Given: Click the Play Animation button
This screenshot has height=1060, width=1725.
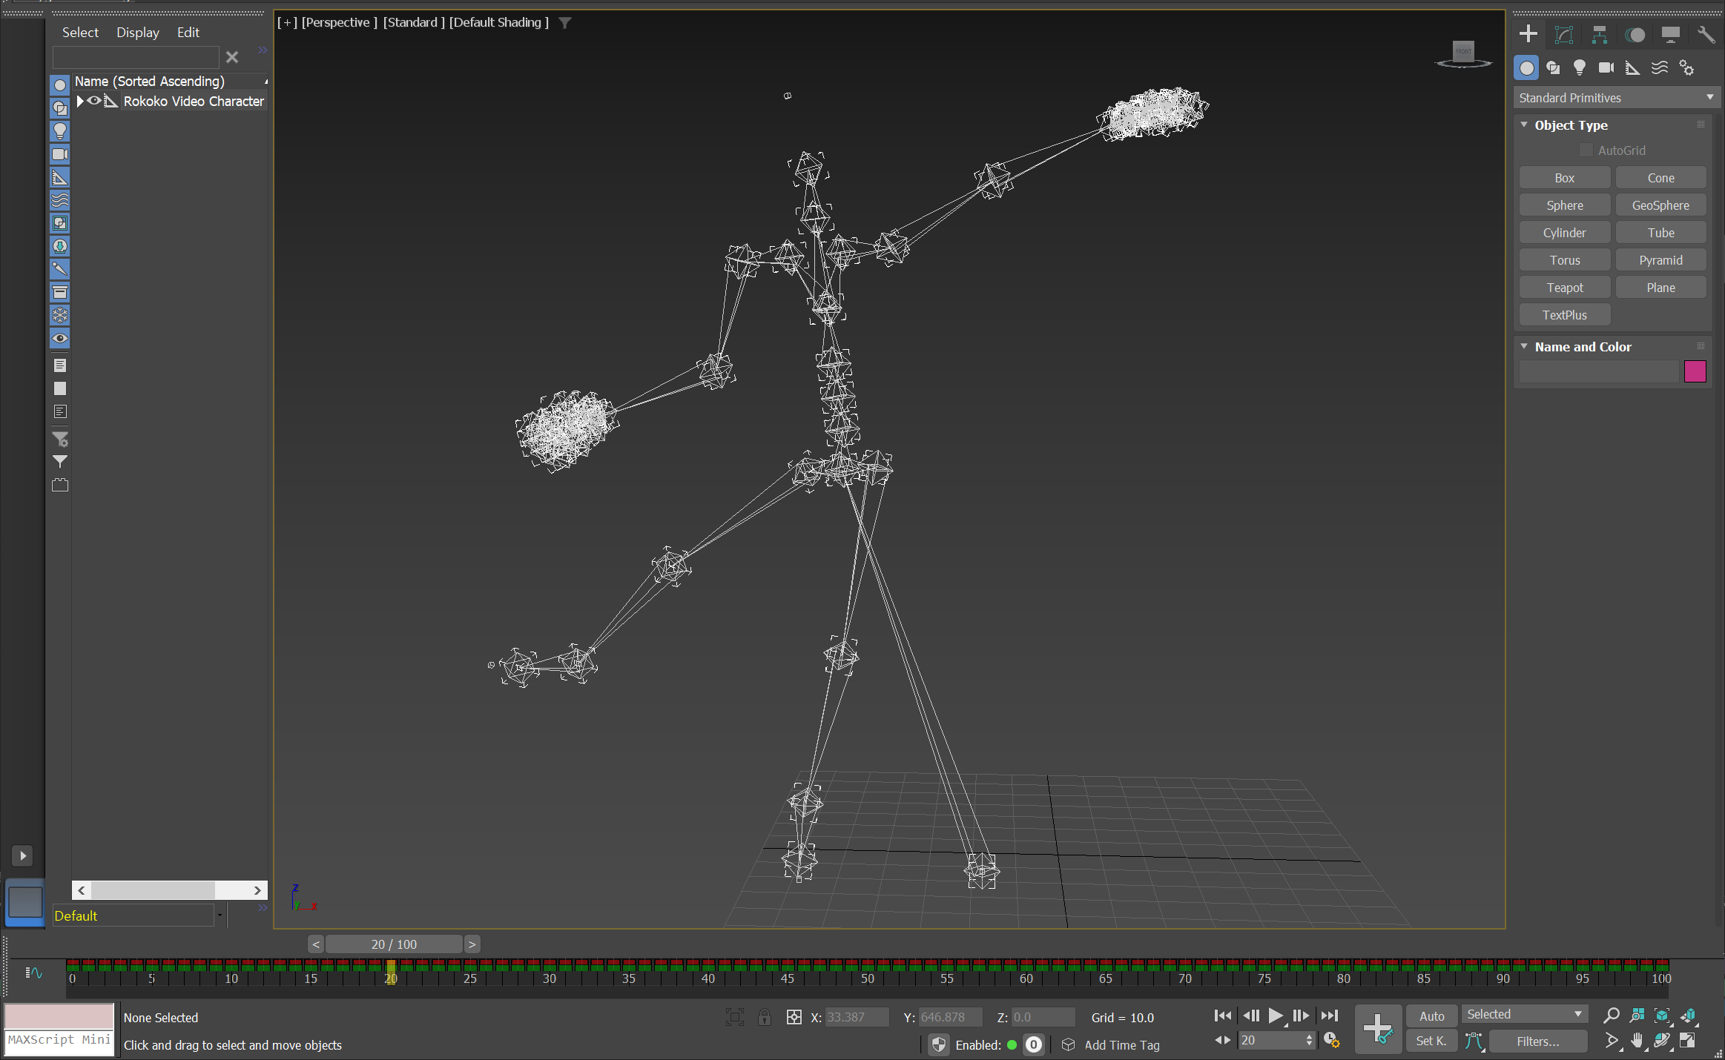Looking at the screenshot, I should pyautogui.click(x=1275, y=1016).
